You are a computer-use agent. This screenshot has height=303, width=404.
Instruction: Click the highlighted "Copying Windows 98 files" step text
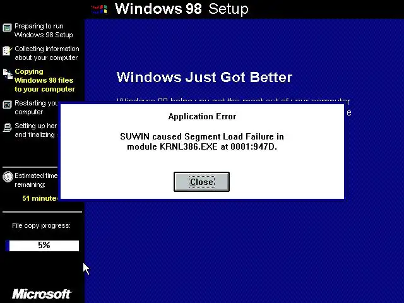(45, 80)
